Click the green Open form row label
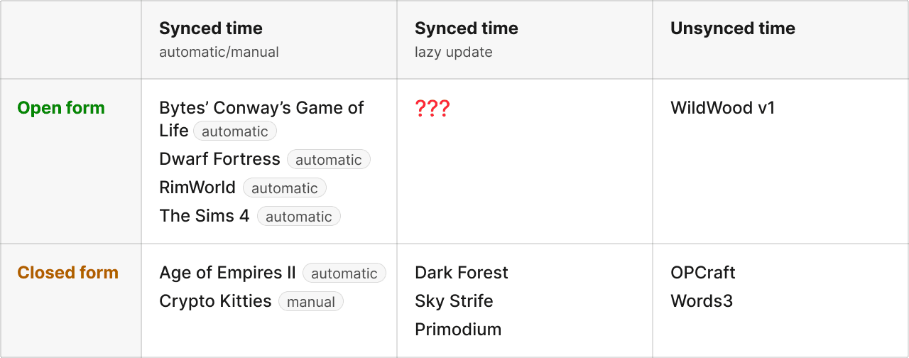Viewport: 909px width, 358px height. [x=61, y=108]
